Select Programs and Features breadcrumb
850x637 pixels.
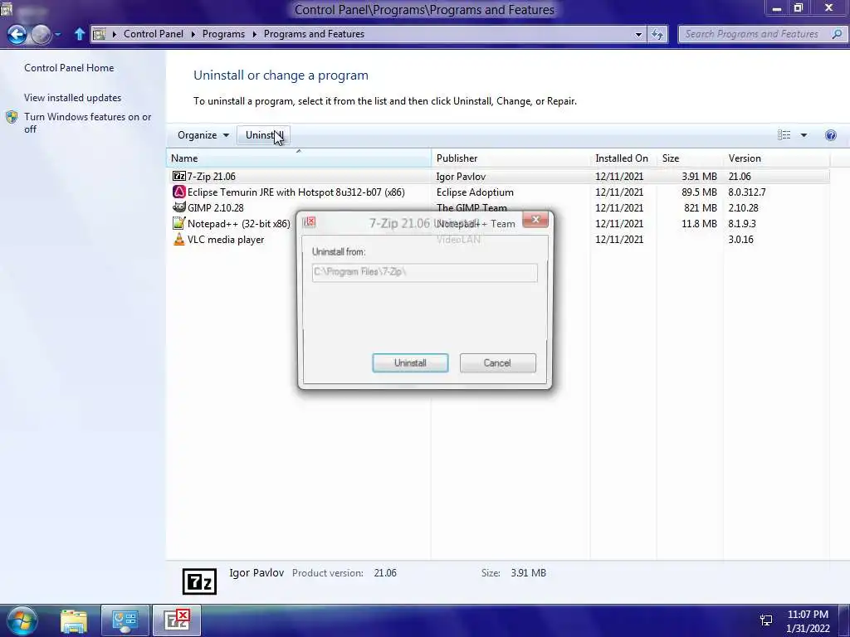[x=314, y=33]
